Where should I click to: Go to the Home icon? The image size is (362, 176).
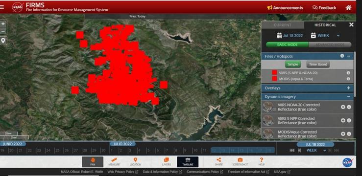[x=348, y=8]
